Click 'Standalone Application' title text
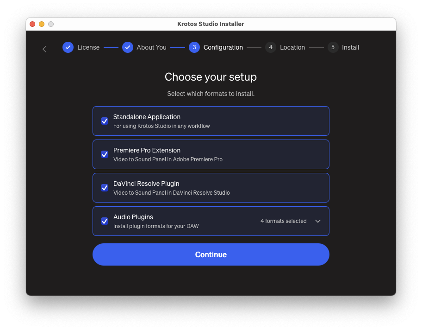The width and height of the screenshot is (422, 330). [147, 117]
